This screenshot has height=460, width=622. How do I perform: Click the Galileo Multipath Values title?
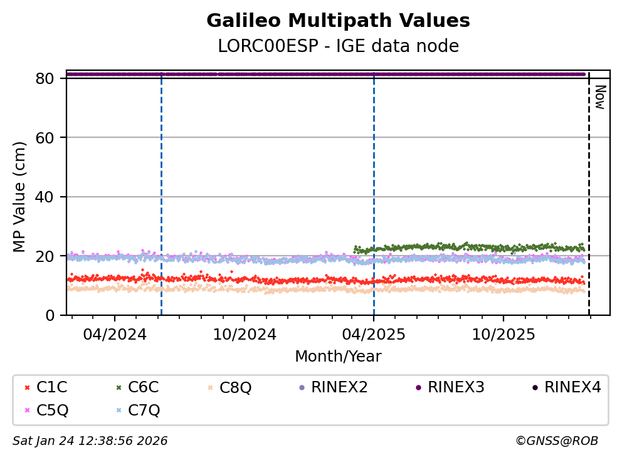[338, 21]
